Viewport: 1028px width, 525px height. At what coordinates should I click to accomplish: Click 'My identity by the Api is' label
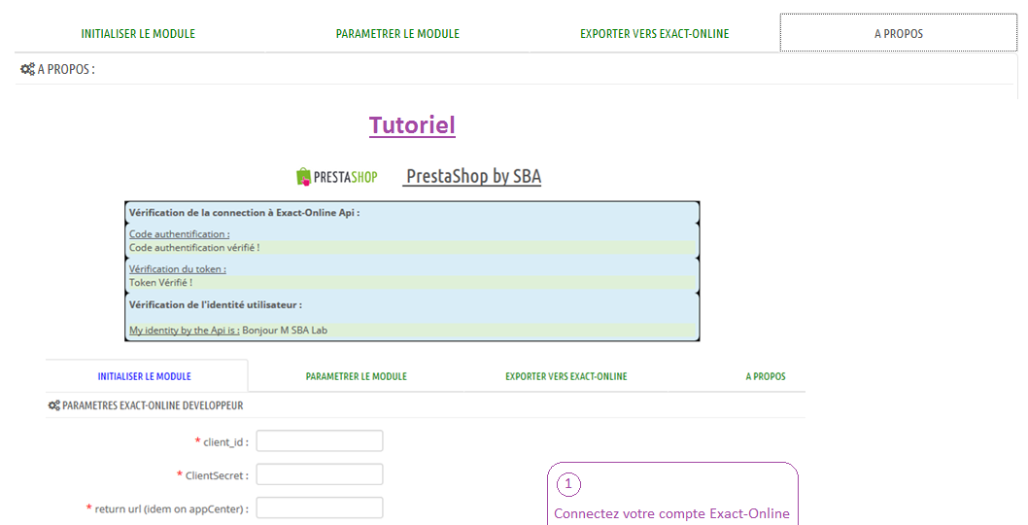[x=185, y=331]
